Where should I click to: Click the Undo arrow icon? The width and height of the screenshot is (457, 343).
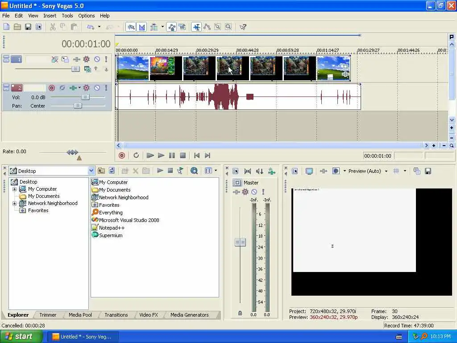[x=91, y=27]
